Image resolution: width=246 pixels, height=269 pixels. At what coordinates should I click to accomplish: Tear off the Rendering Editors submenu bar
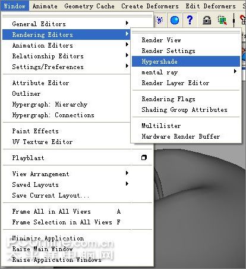(186, 32)
